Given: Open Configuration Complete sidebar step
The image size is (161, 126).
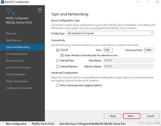Looking at the screenshot, I should (19, 88).
